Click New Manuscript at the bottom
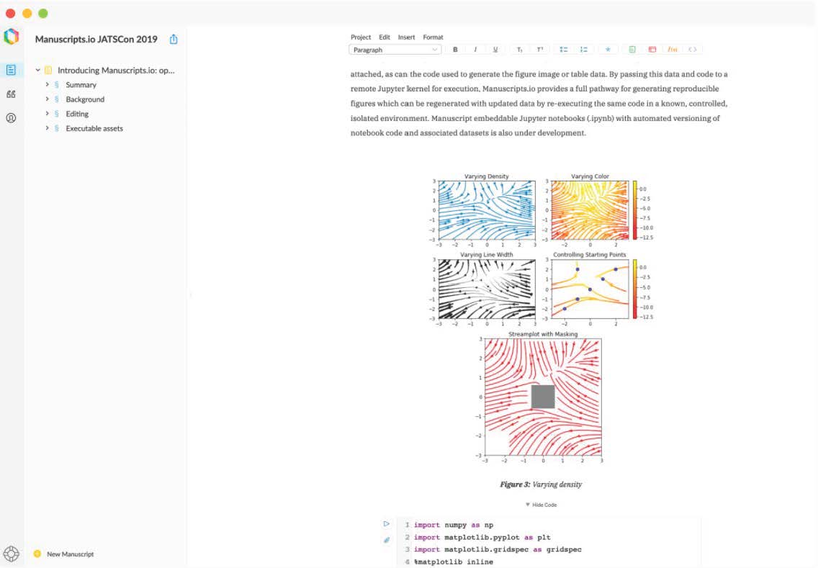818x568 pixels. pos(70,554)
